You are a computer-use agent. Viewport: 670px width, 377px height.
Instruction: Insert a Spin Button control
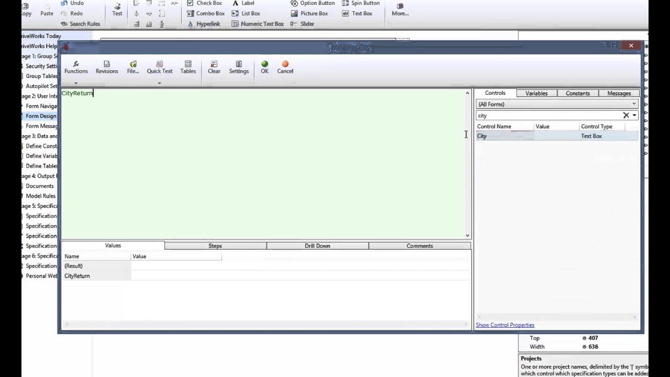pos(361,3)
